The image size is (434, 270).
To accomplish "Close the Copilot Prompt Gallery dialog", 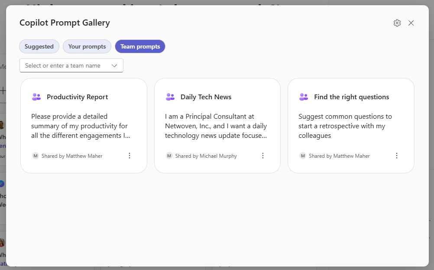I will click(x=411, y=23).
